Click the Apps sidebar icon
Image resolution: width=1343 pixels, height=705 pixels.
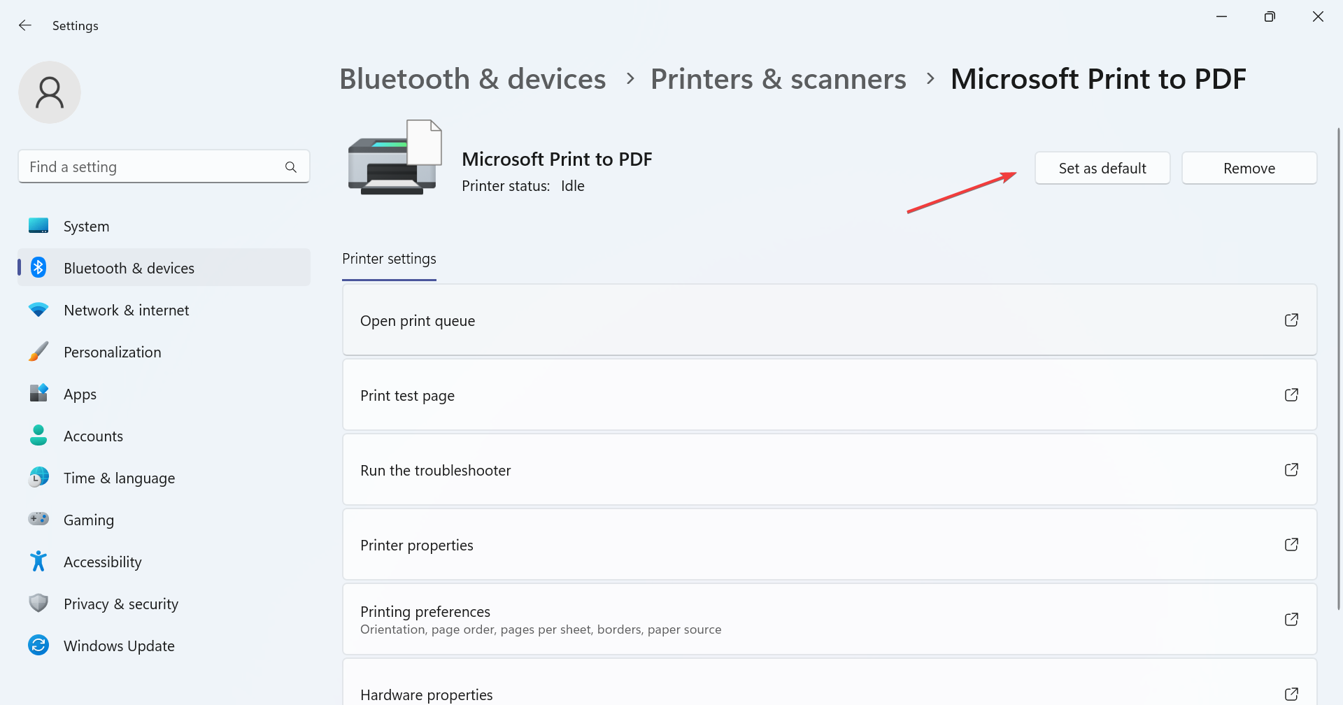[x=38, y=393]
